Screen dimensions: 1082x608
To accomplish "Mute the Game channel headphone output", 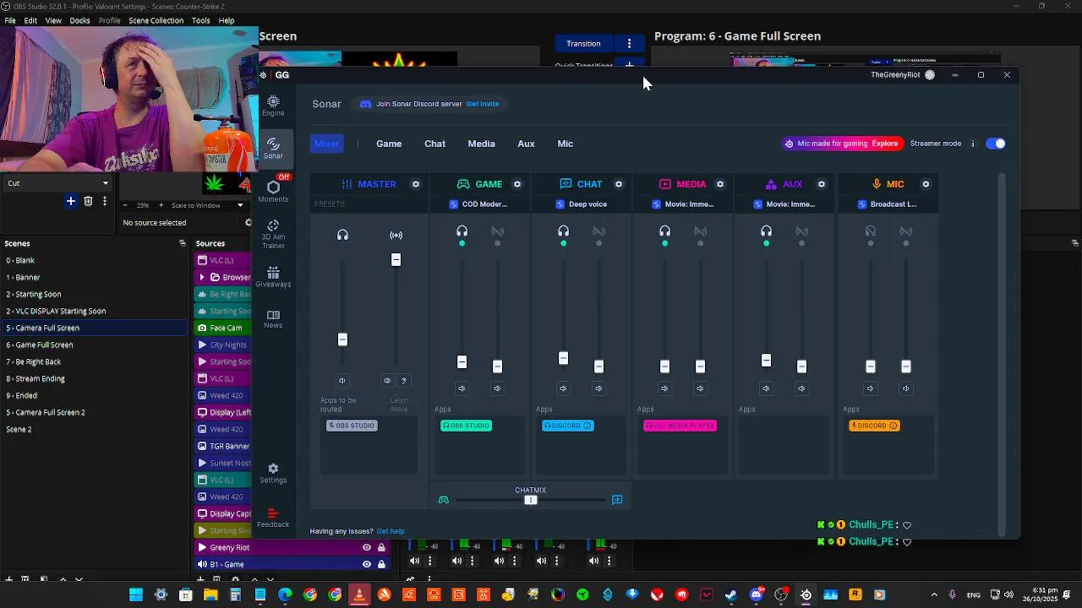I will [x=462, y=388].
